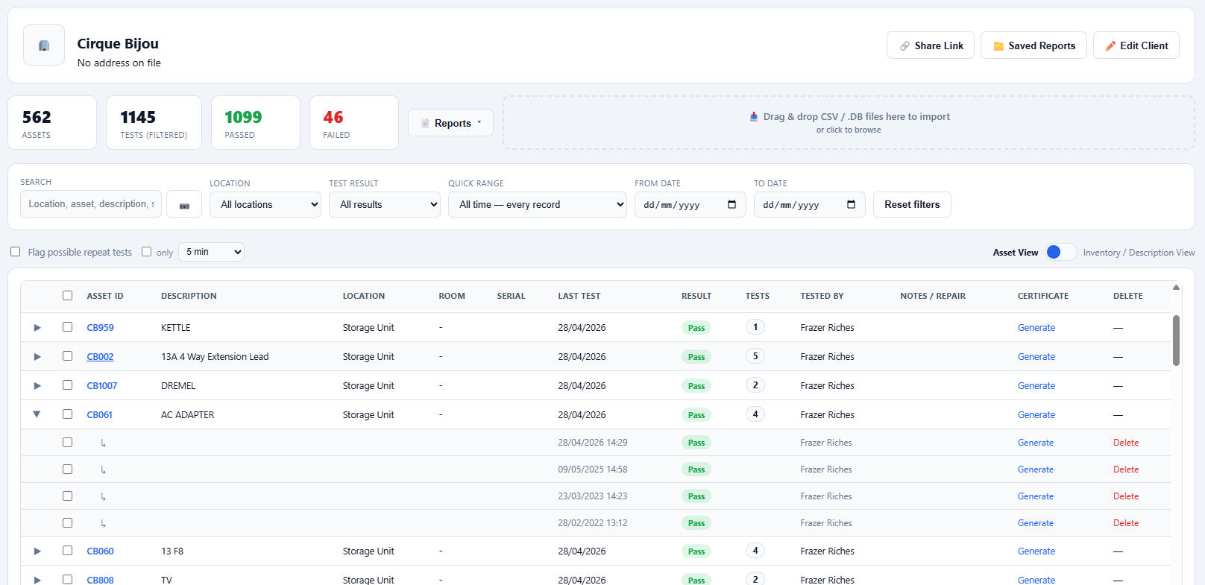Screen dimensions: 1205x585
Task: Check the select-all checkbox in table header
Action: [x=68, y=296]
